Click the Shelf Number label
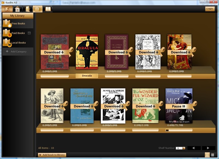 coord(166,148)
